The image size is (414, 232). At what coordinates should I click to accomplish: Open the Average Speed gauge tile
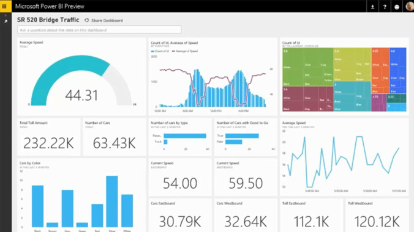(81, 76)
